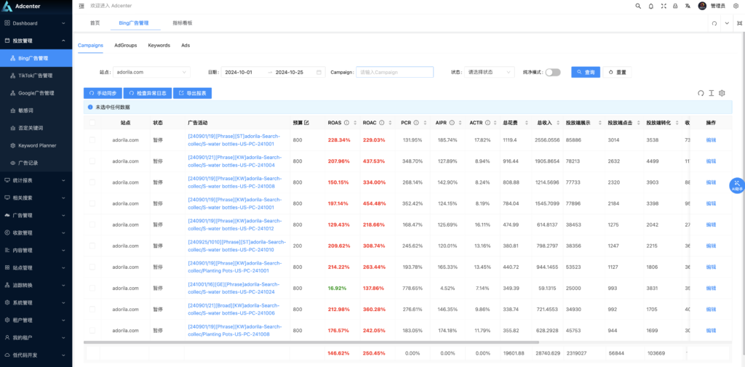
Task: Click the lock screen icon
Action: (675, 6)
